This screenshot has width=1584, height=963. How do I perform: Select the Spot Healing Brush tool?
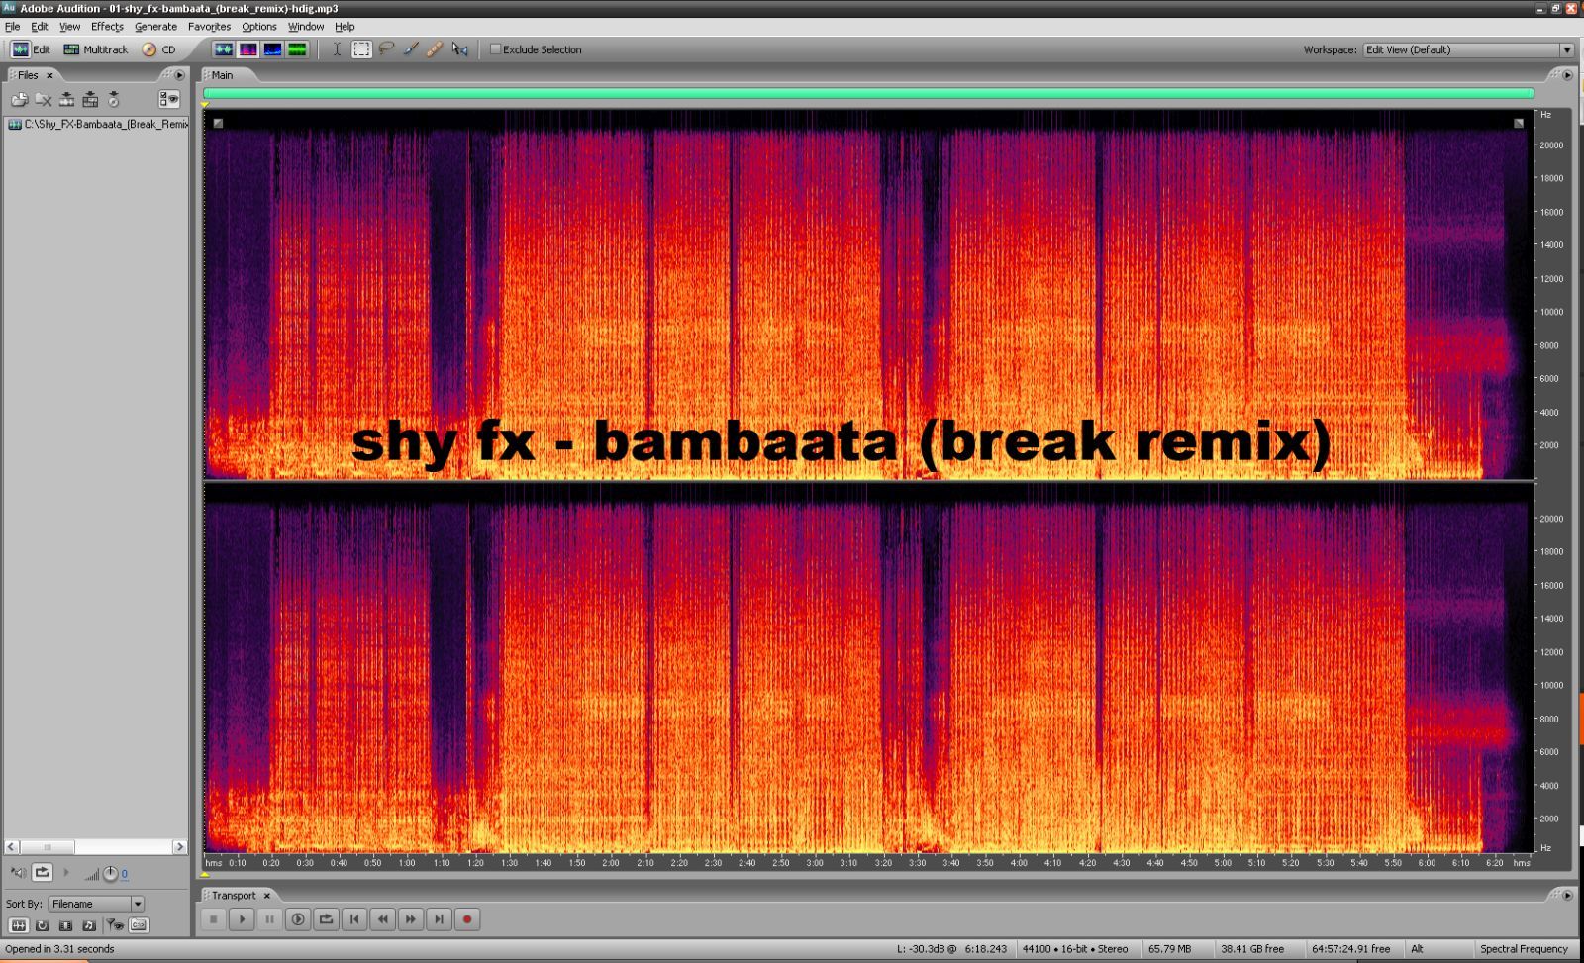(x=435, y=49)
